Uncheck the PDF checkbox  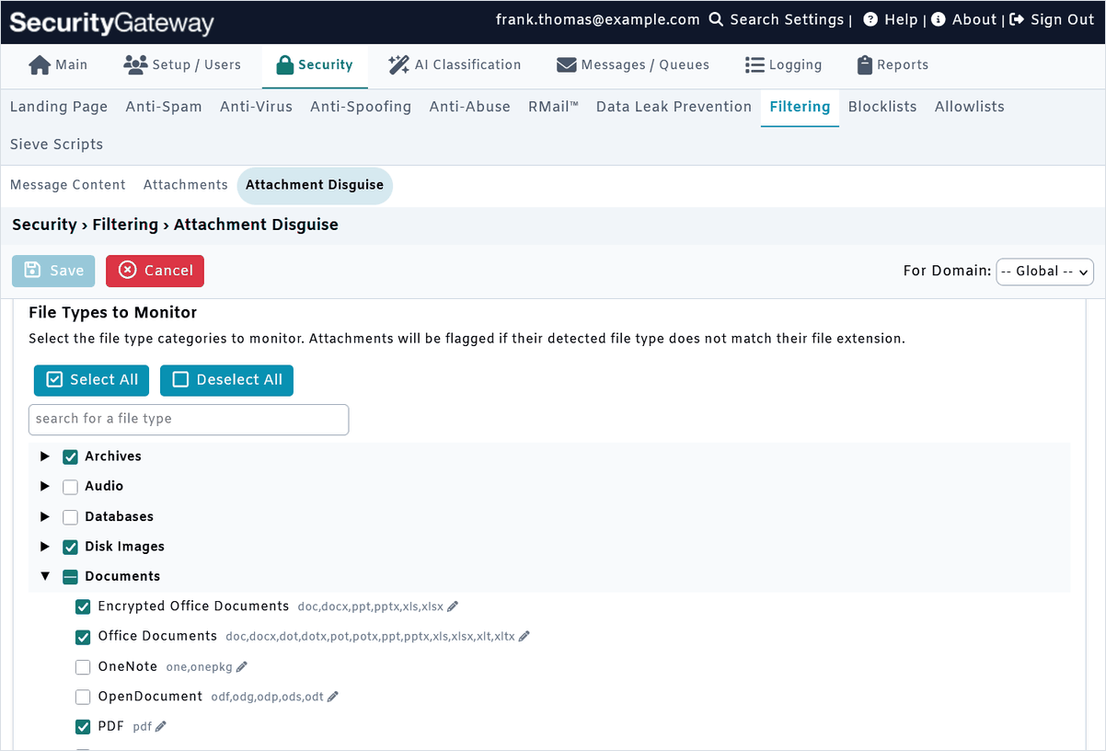[x=83, y=727]
